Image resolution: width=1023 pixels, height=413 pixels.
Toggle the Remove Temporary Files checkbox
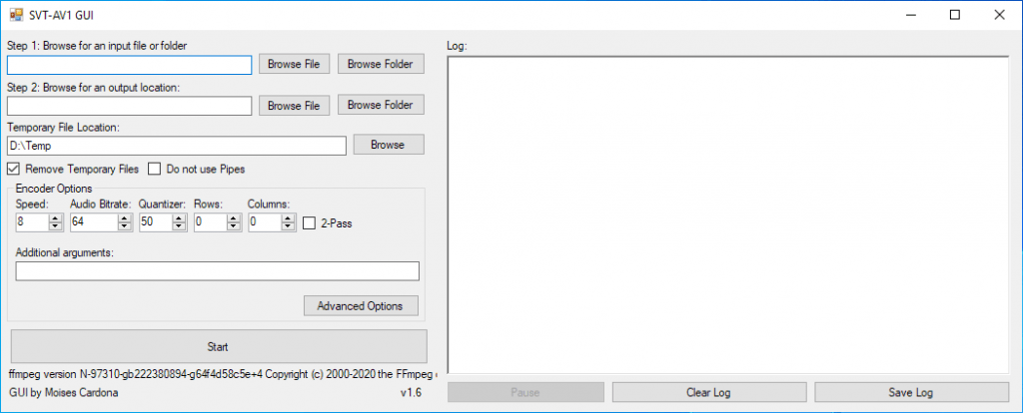pos(13,169)
